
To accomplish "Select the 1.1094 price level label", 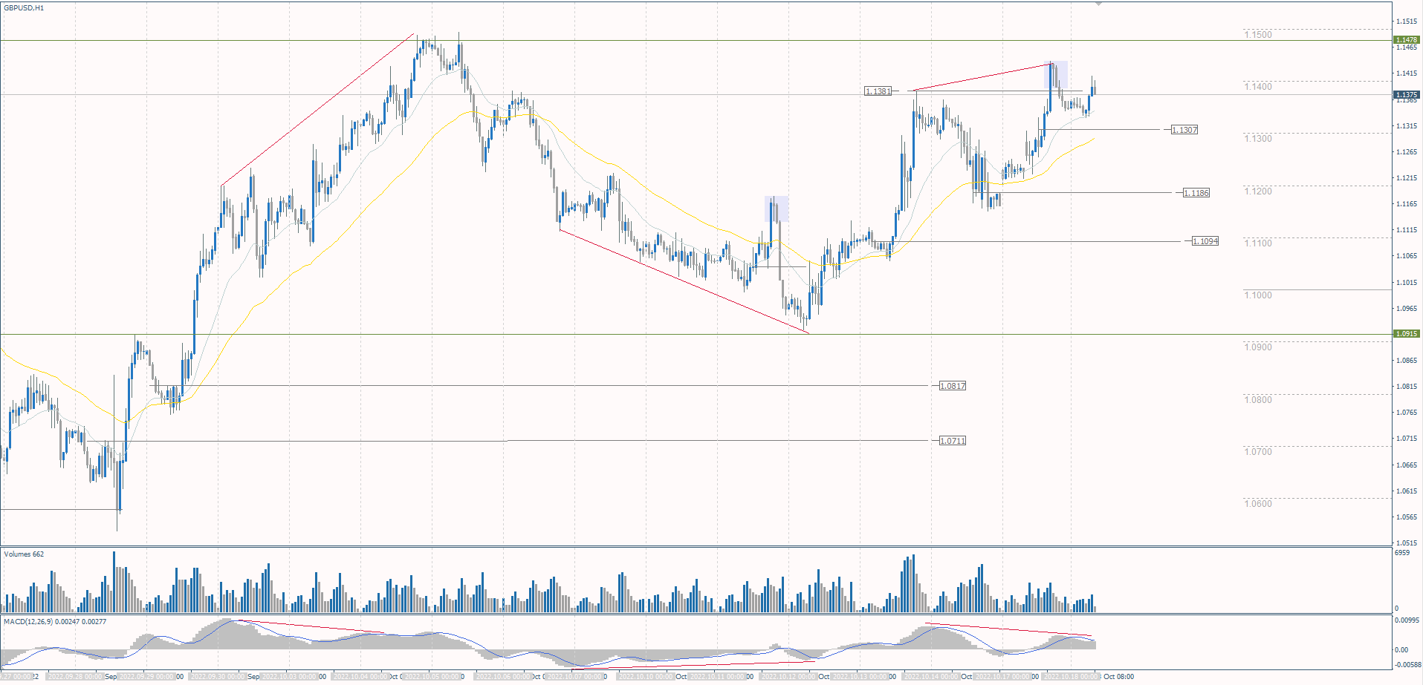I will (x=1205, y=241).
